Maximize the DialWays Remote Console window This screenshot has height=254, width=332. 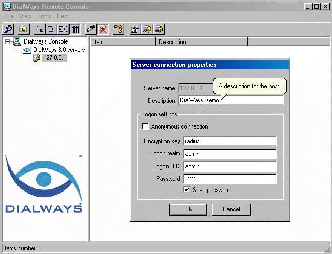point(317,7)
